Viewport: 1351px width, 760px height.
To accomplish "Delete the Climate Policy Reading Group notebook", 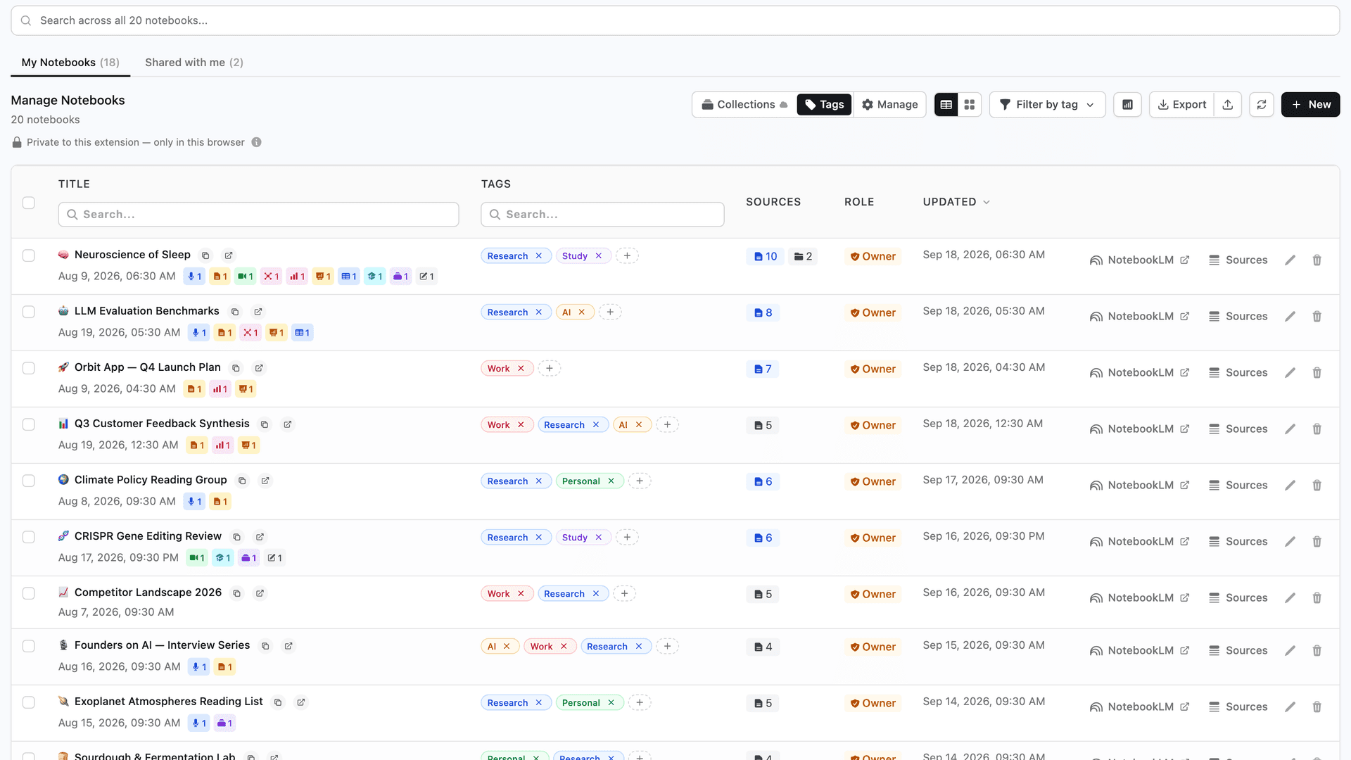I will pos(1317,486).
